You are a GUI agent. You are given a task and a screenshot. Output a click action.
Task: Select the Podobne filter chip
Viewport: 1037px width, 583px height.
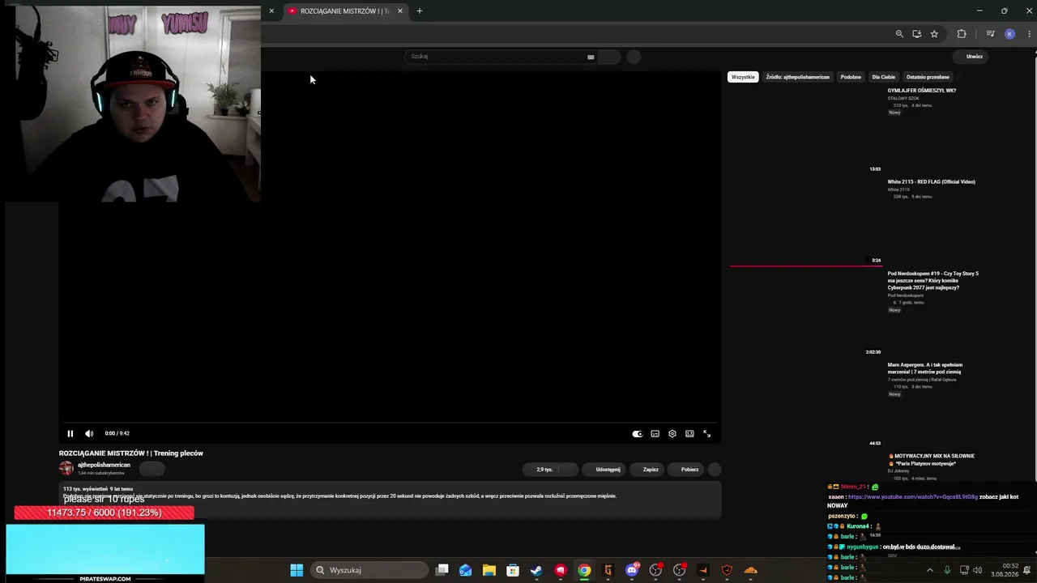[x=851, y=77]
